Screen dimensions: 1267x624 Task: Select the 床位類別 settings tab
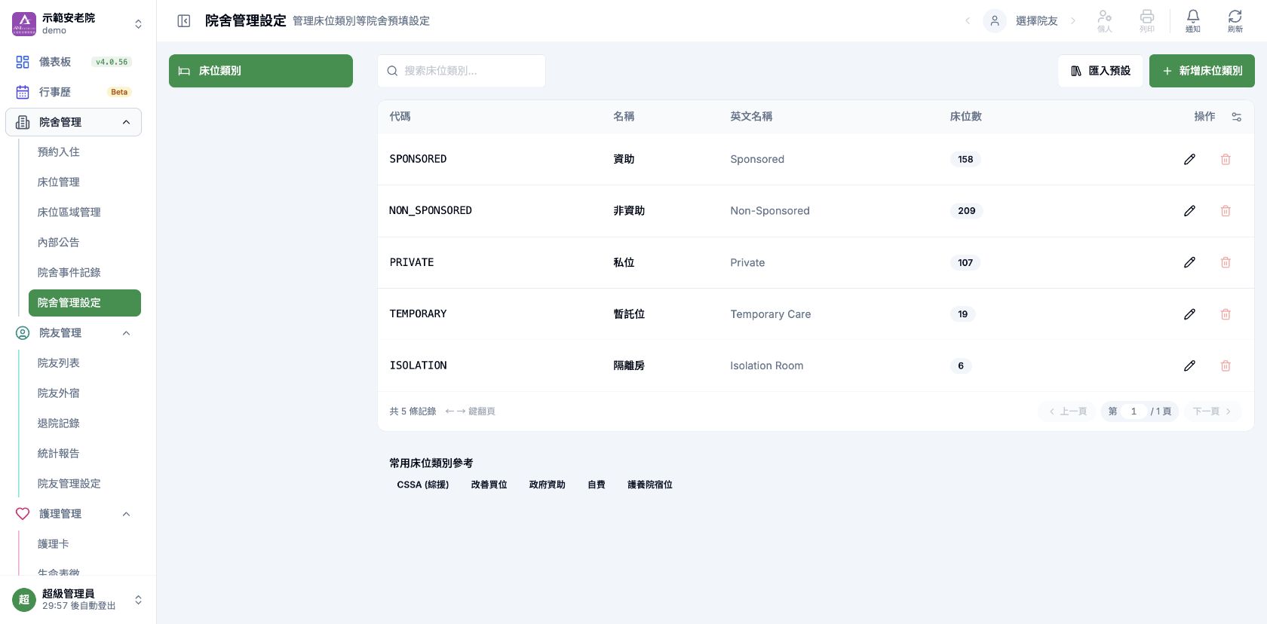(261, 71)
